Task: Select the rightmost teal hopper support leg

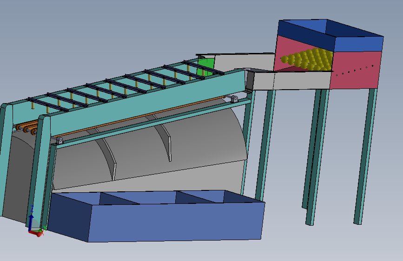Action: 365,156
